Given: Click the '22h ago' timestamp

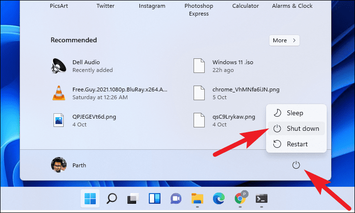Looking at the screenshot, I should (x=223, y=70).
